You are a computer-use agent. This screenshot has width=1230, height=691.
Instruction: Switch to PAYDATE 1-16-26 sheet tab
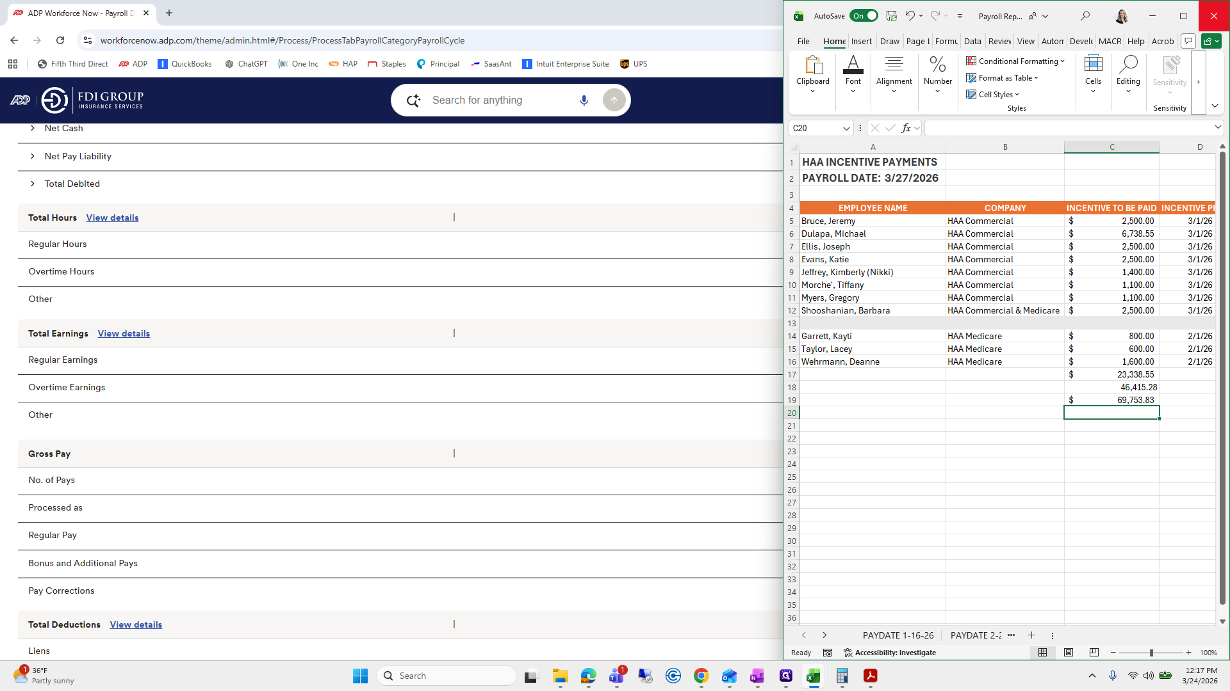(898, 635)
